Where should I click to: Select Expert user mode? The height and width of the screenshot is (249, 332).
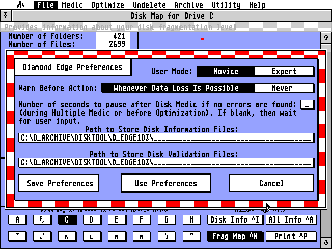point(284,72)
